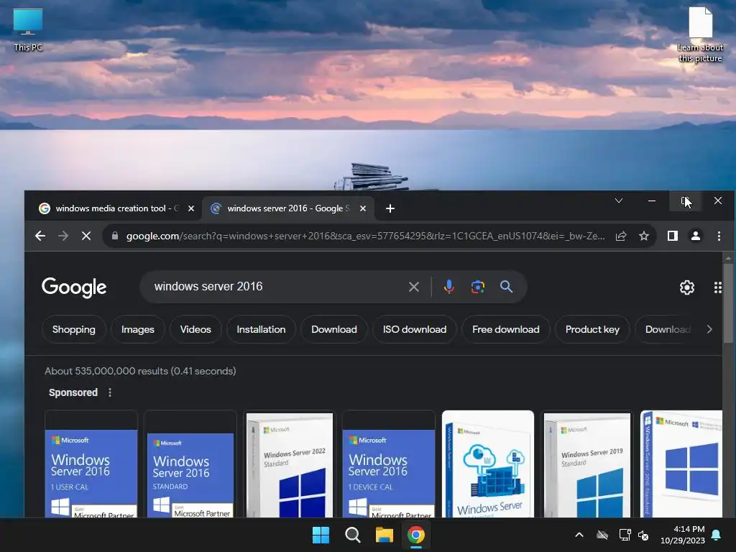Filter results by Images
The height and width of the screenshot is (552, 736).
pos(137,329)
